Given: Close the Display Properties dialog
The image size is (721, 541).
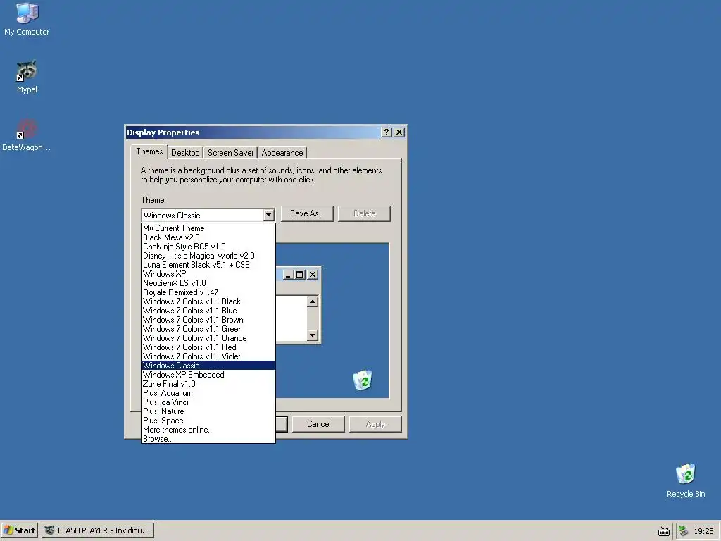Looking at the screenshot, I should point(399,132).
